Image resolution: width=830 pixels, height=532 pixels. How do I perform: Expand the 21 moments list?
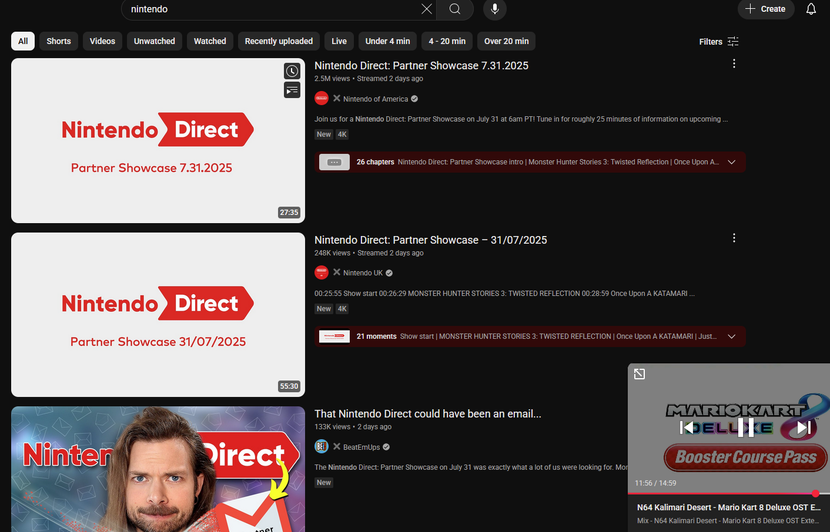tap(732, 336)
